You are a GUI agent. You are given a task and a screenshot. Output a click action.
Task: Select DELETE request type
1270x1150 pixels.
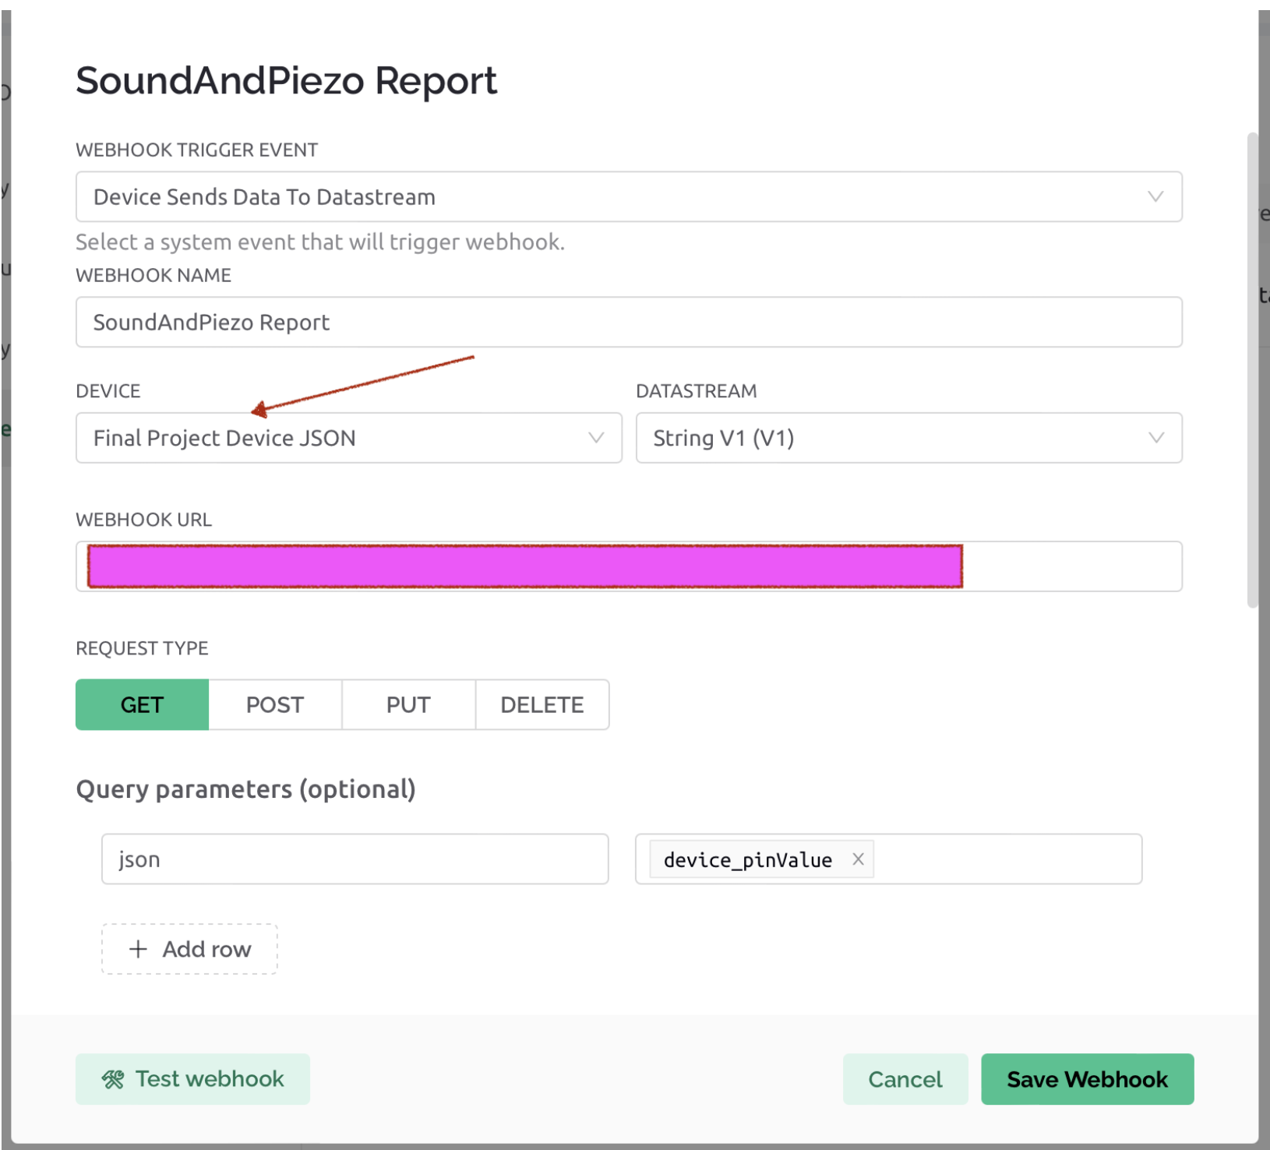[542, 705]
